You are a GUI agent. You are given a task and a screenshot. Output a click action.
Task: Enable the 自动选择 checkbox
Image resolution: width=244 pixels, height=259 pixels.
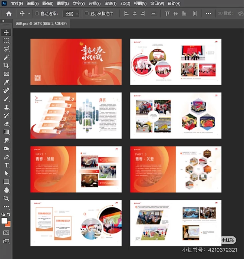coord(37,13)
